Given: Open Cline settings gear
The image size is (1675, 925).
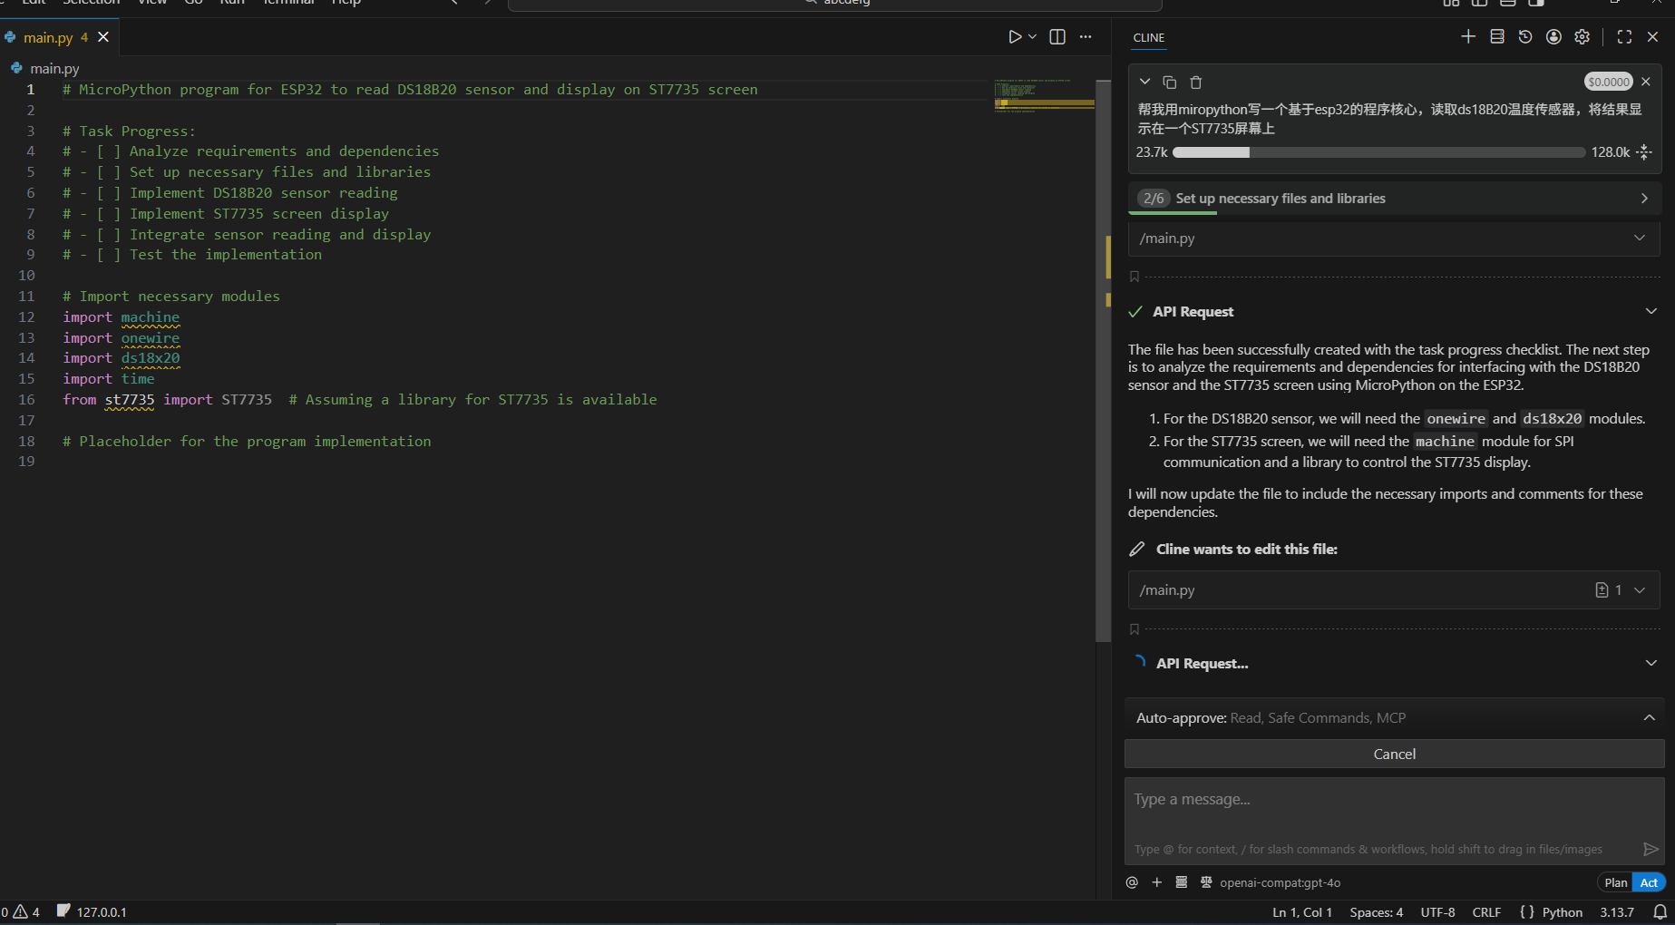Looking at the screenshot, I should (x=1582, y=36).
